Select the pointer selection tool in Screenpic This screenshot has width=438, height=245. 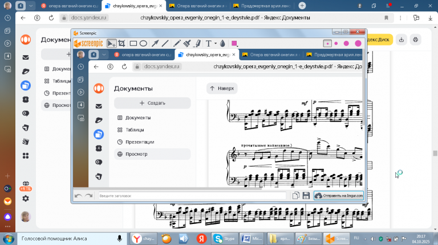(111, 43)
